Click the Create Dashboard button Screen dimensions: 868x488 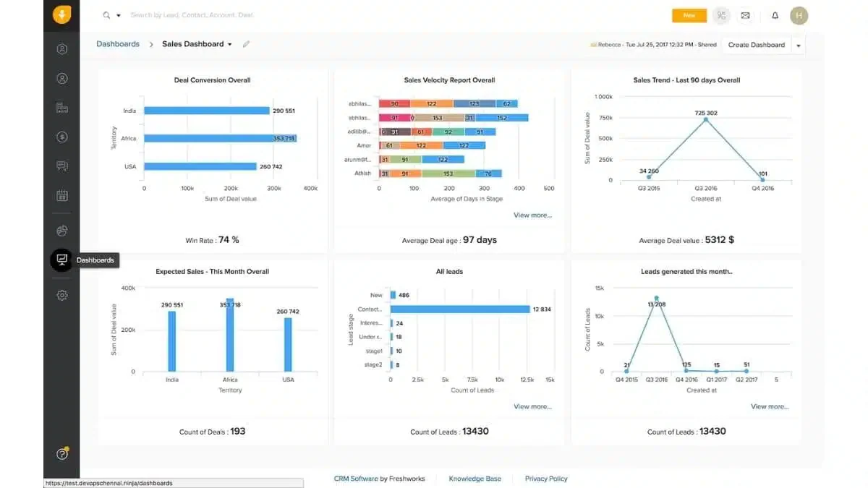tap(757, 45)
